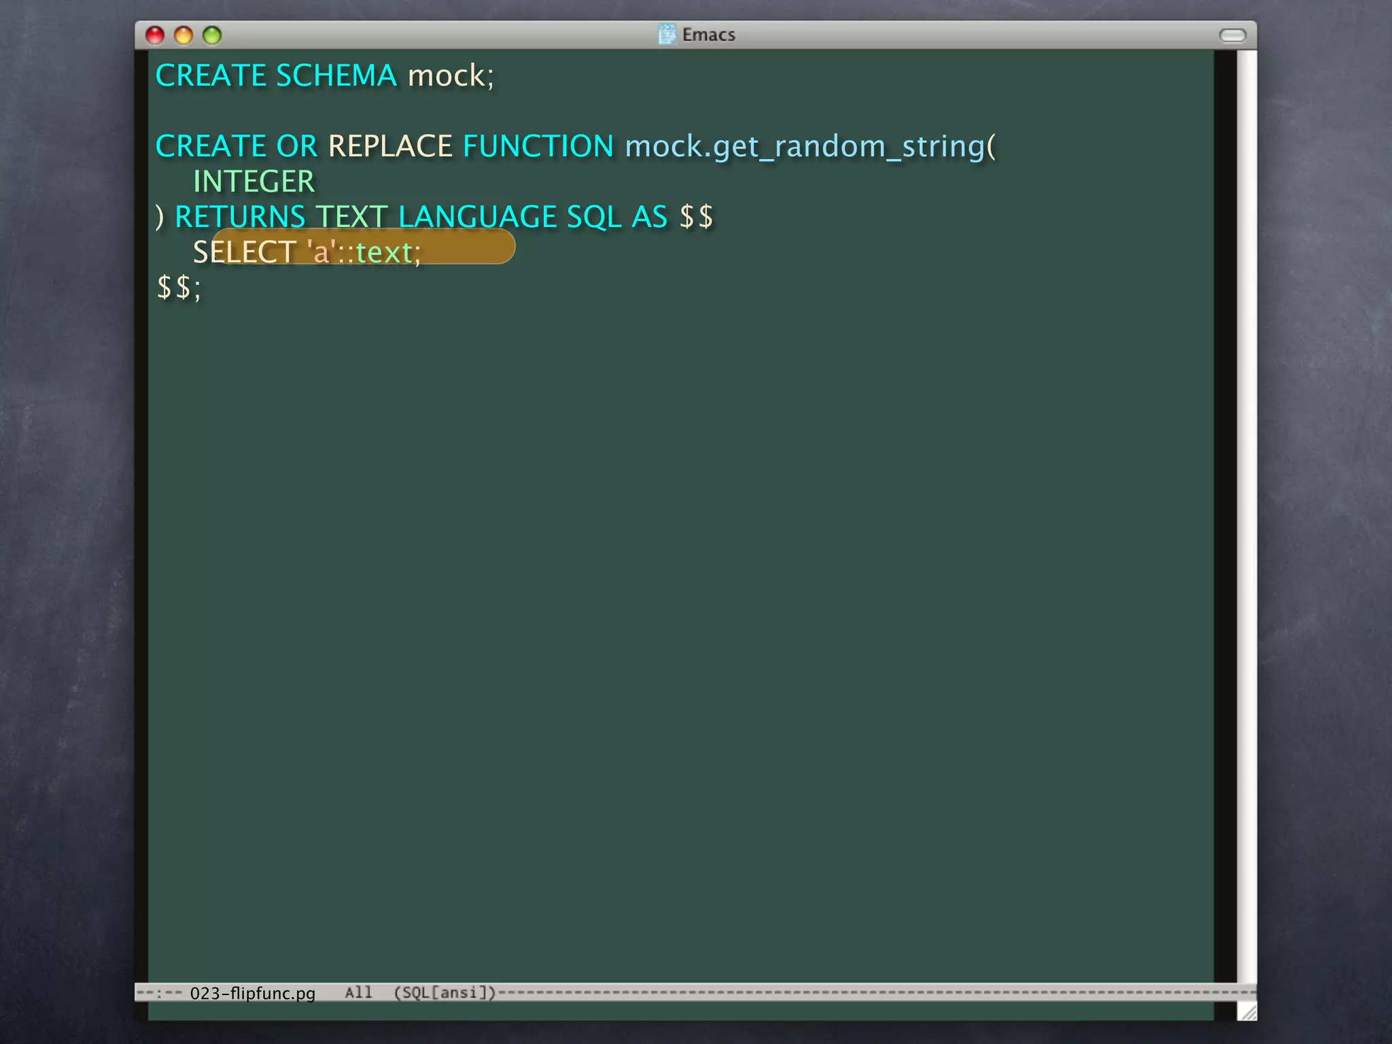Screen dimensions: 1392x1044
Task: Click the Emacs document icon in title bar
Action: point(667,34)
